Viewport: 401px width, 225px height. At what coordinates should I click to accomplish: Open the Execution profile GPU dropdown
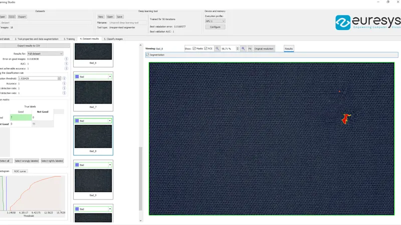tap(215, 21)
